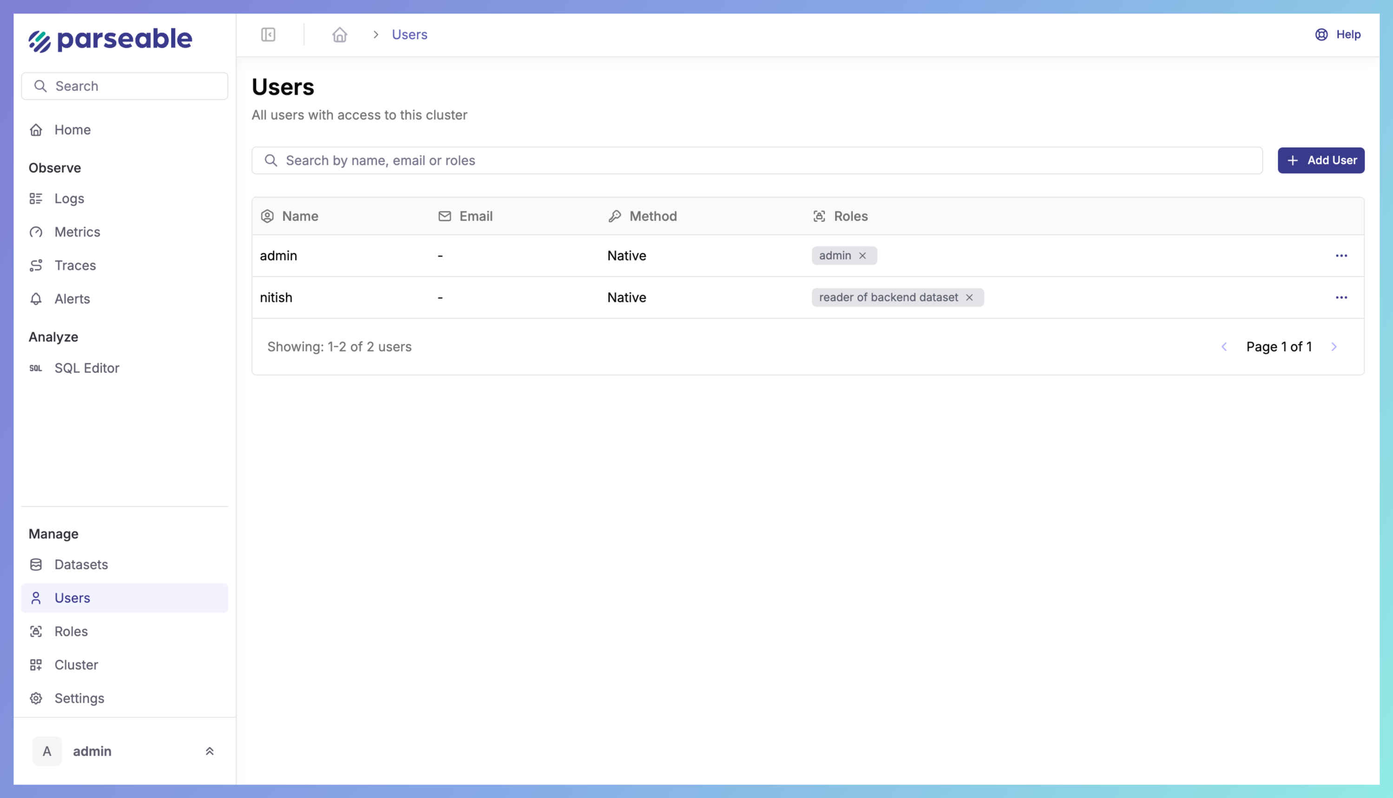Image resolution: width=1393 pixels, height=798 pixels.
Task: Open the Logs page from the sidebar
Action: [x=69, y=198]
